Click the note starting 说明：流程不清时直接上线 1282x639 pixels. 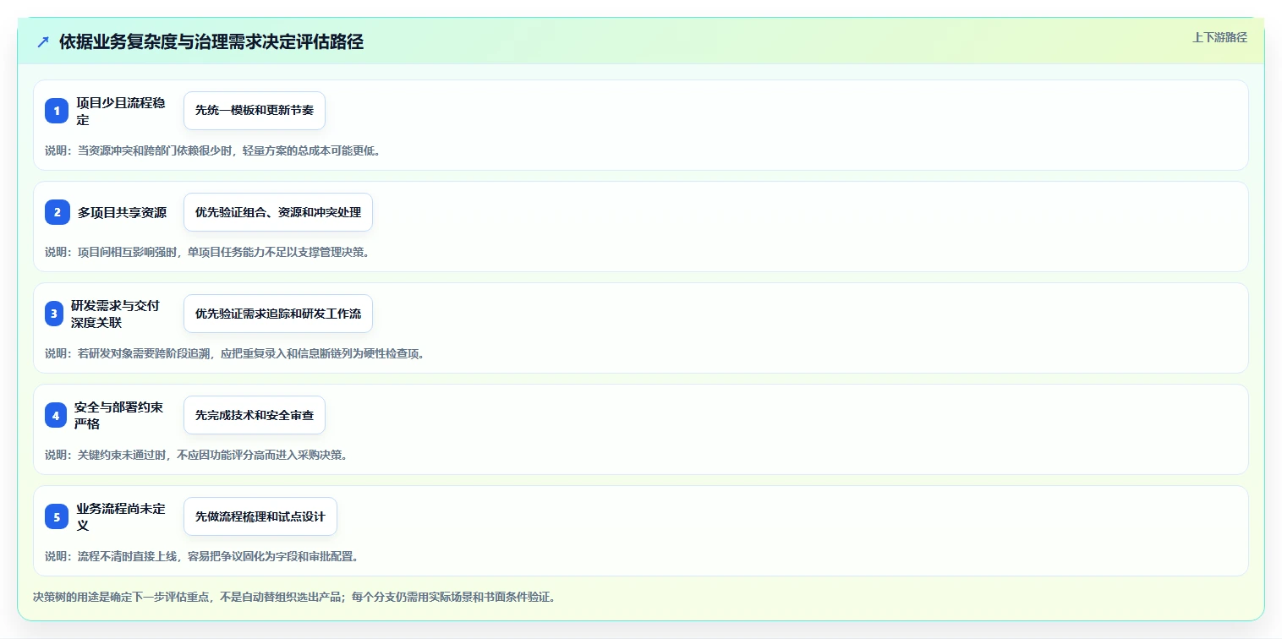click(201, 556)
